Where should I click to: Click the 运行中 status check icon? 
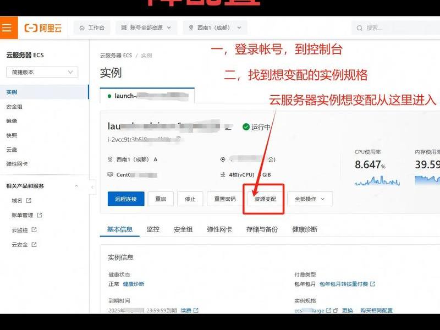(246, 127)
